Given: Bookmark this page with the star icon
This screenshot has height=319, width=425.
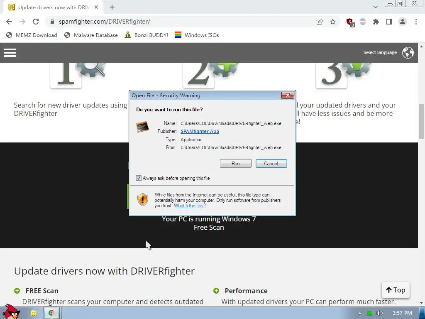Looking at the screenshot, I should click(x=333, y=22).
